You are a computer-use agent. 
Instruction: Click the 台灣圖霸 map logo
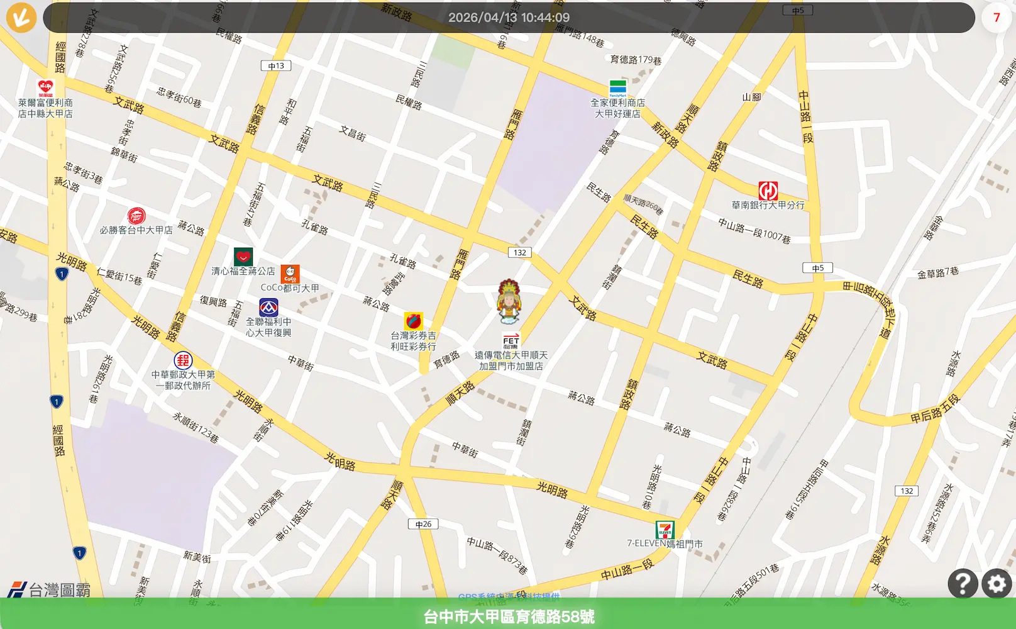(49, 589)
